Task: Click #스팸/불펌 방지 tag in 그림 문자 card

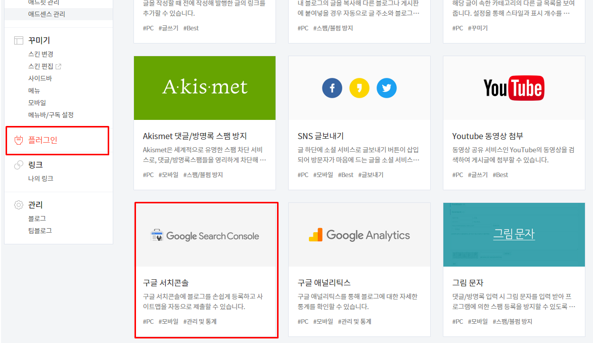Action: pyautogui.click(x=512, y=321)
